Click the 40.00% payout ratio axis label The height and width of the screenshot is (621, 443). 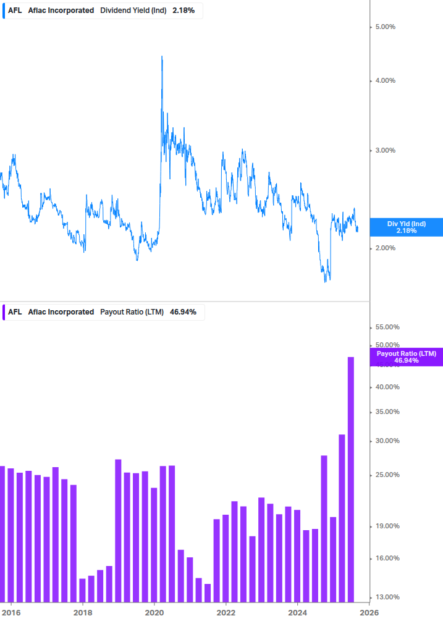coord(387,387)
